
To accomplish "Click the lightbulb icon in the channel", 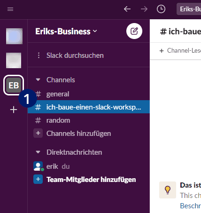I will 168,190.
